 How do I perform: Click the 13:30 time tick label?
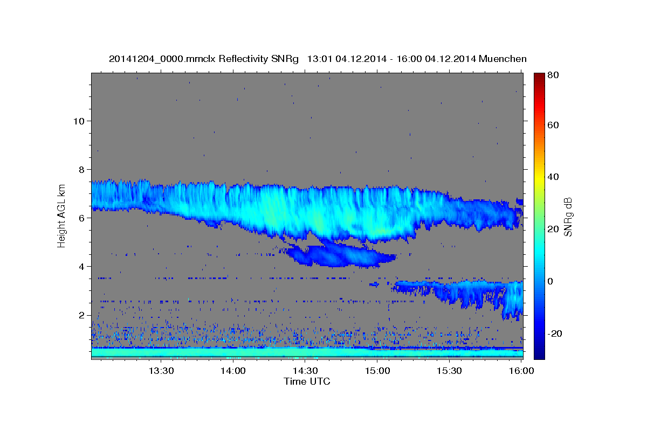161,371
